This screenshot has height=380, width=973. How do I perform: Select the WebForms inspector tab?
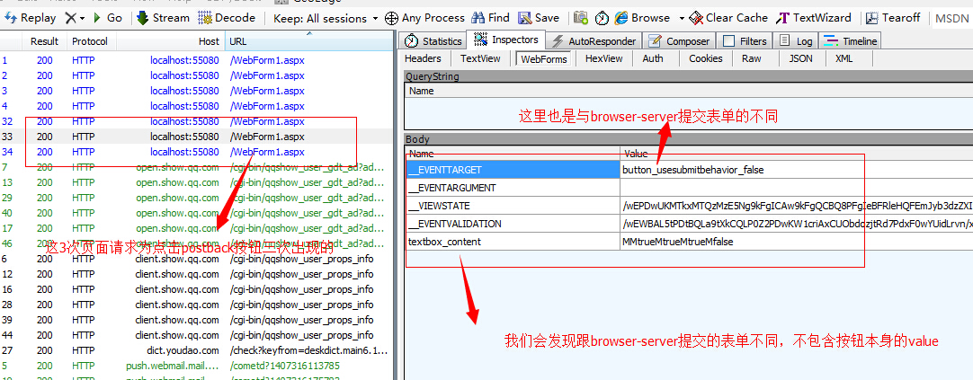tap(543, 59)
